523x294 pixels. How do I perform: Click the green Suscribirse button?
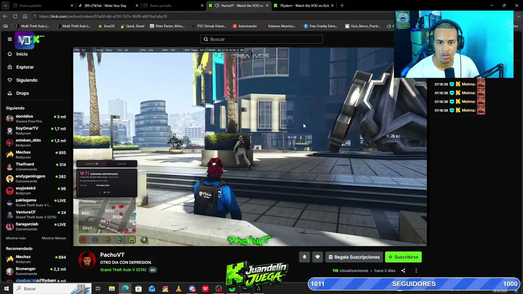click(x=403, y=257)
